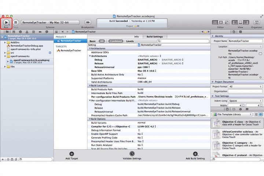Image resolution: width=264 pixels, height=176 pixels.
Task: Click the Add Target icon
Action: coord(71,154)
